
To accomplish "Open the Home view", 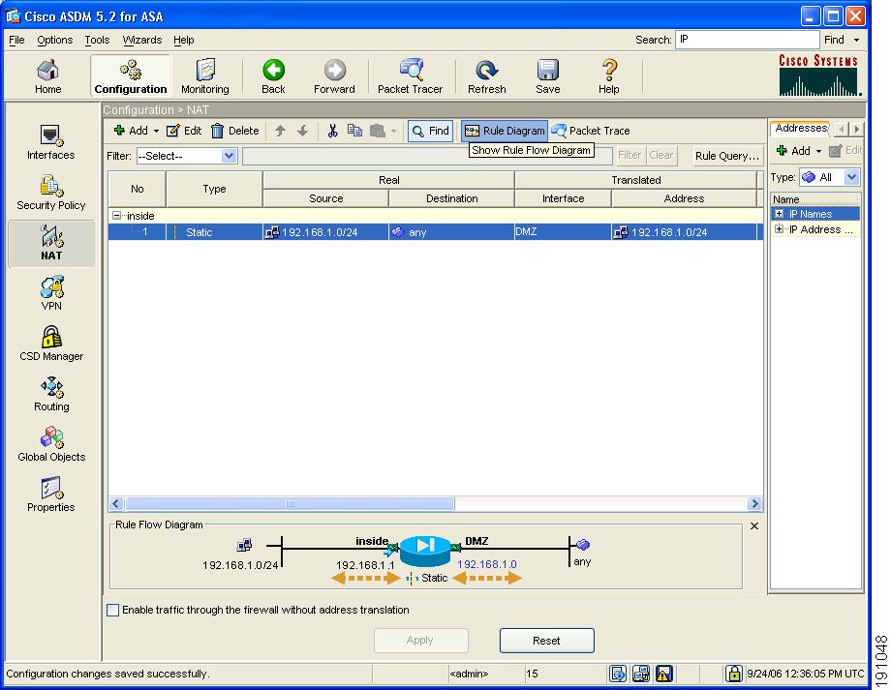I will click(47, 76).
